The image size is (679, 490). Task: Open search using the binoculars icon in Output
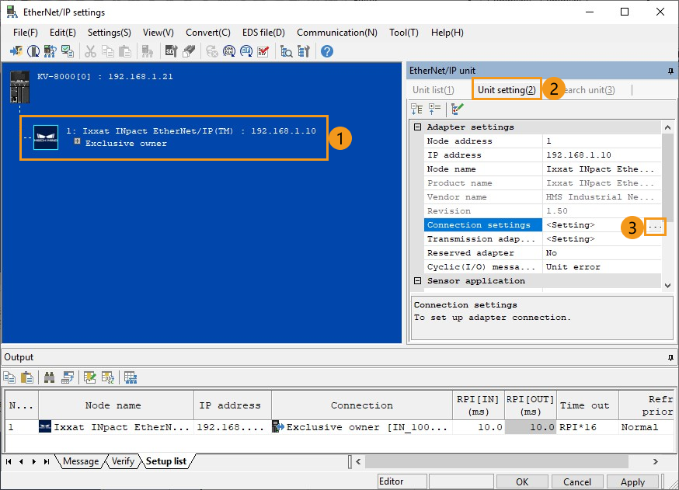tap(49, 377)
